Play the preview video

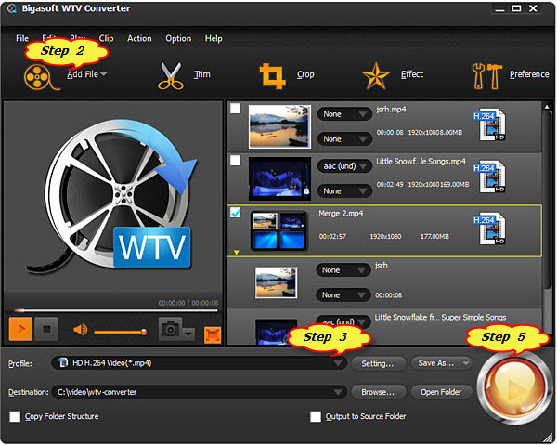20,329
